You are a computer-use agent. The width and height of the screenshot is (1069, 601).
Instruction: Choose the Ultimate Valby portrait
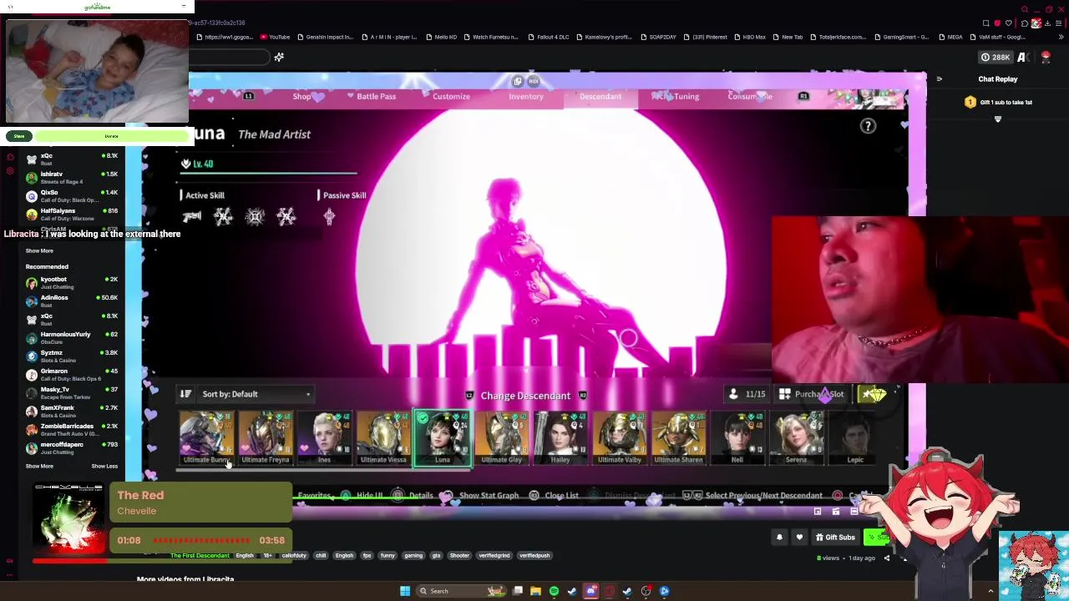[x=620, y=437]
